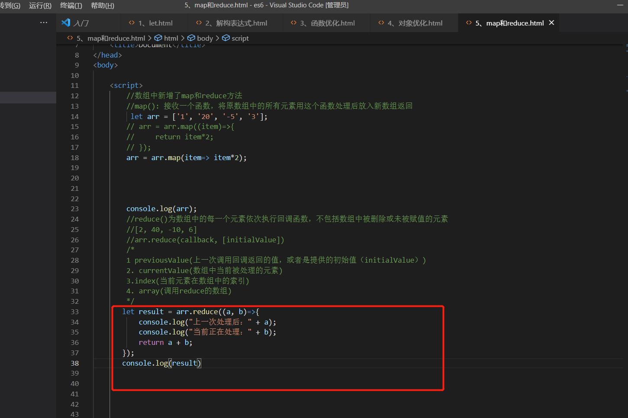The width and height of the screenshot is (628, 418).
Task: Click the VS Code icon on 入门 tab
Action: click(66, 23)
